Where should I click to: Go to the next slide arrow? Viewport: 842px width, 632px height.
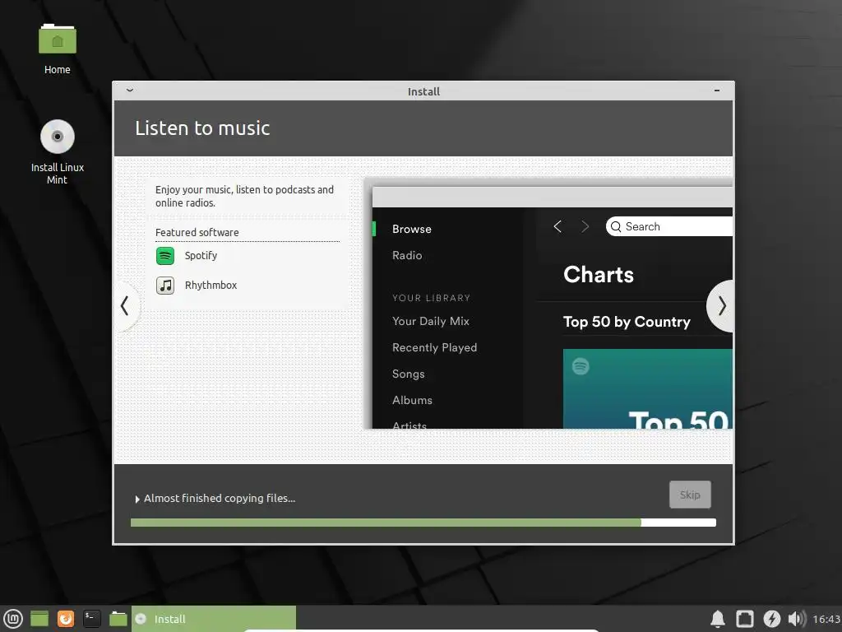click(x=722, y=306)
